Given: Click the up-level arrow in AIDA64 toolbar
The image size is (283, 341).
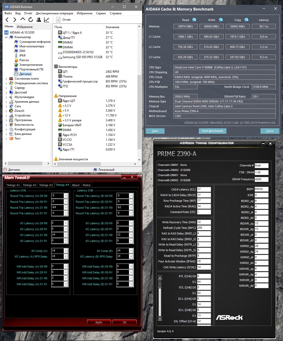Looking at the screenshot, I should click(23, 19).
